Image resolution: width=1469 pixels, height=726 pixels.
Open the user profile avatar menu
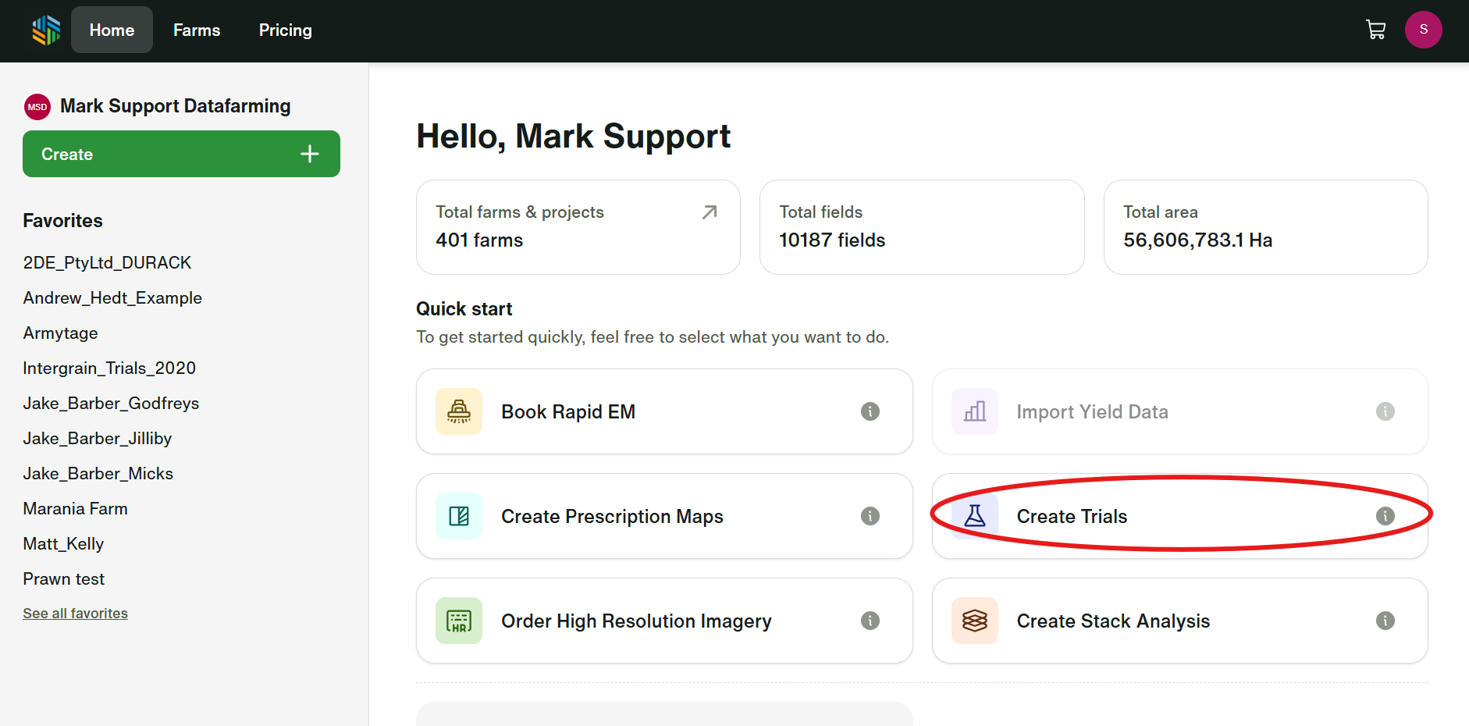coord(1423,30)
